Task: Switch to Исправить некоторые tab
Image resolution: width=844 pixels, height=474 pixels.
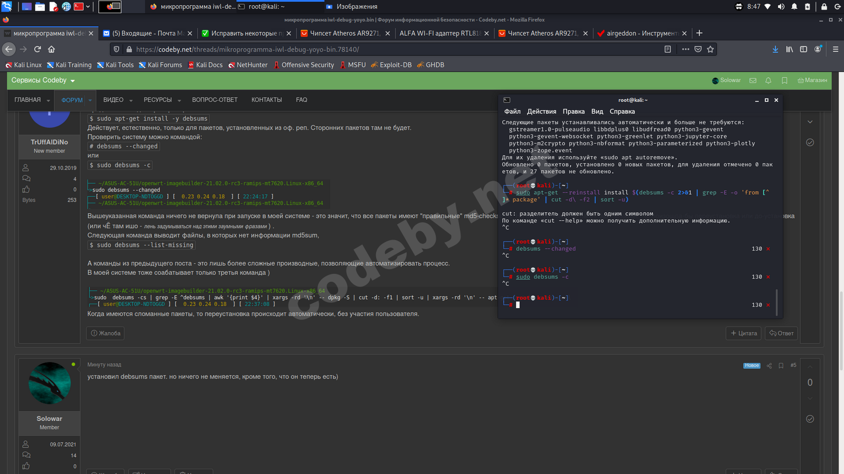Action: tap(246, 33)
